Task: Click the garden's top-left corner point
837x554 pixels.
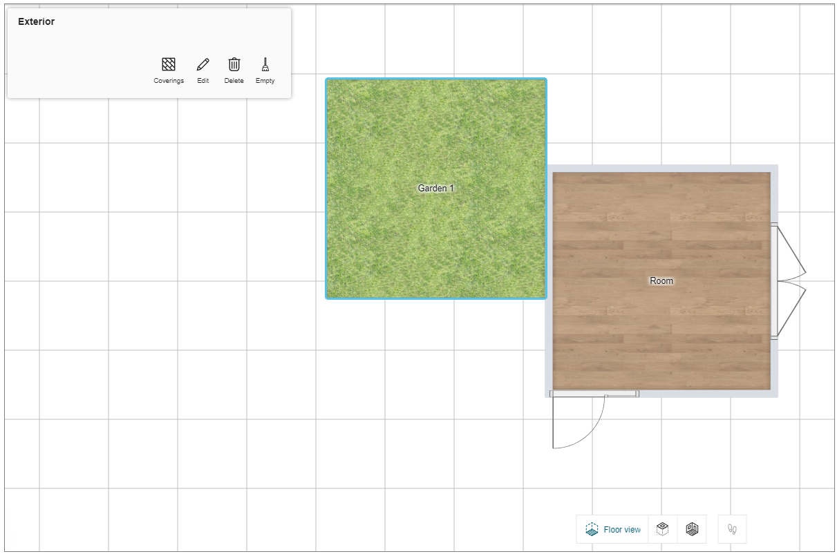Action: tap(327, 79)
